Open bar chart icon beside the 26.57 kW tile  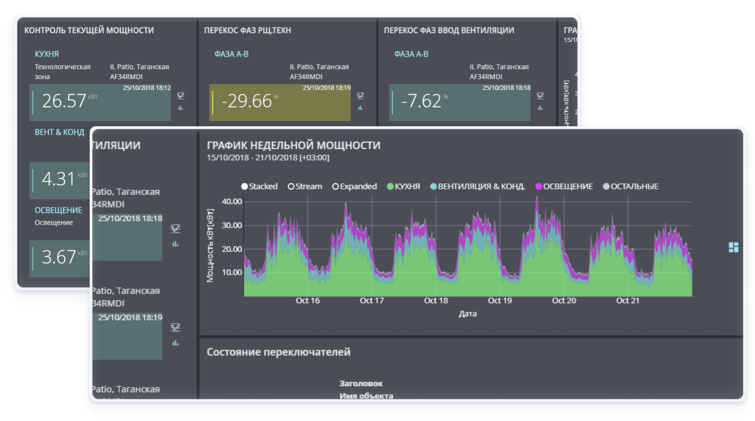tap(181, 108)
